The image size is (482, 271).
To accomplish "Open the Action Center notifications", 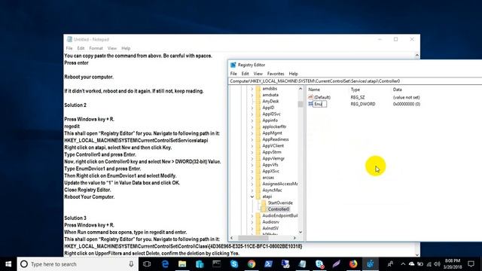I will pyautogui.click(x=471, y=264).
